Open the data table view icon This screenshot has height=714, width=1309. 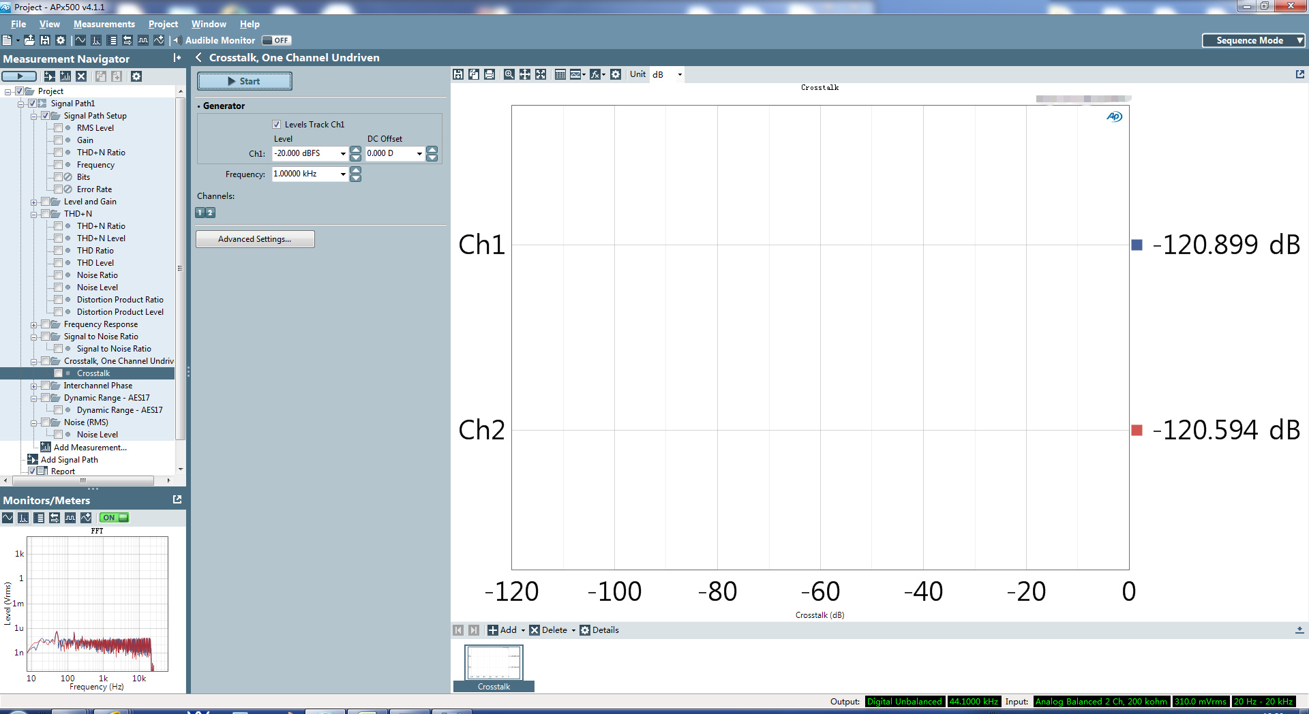coord(560,74)
